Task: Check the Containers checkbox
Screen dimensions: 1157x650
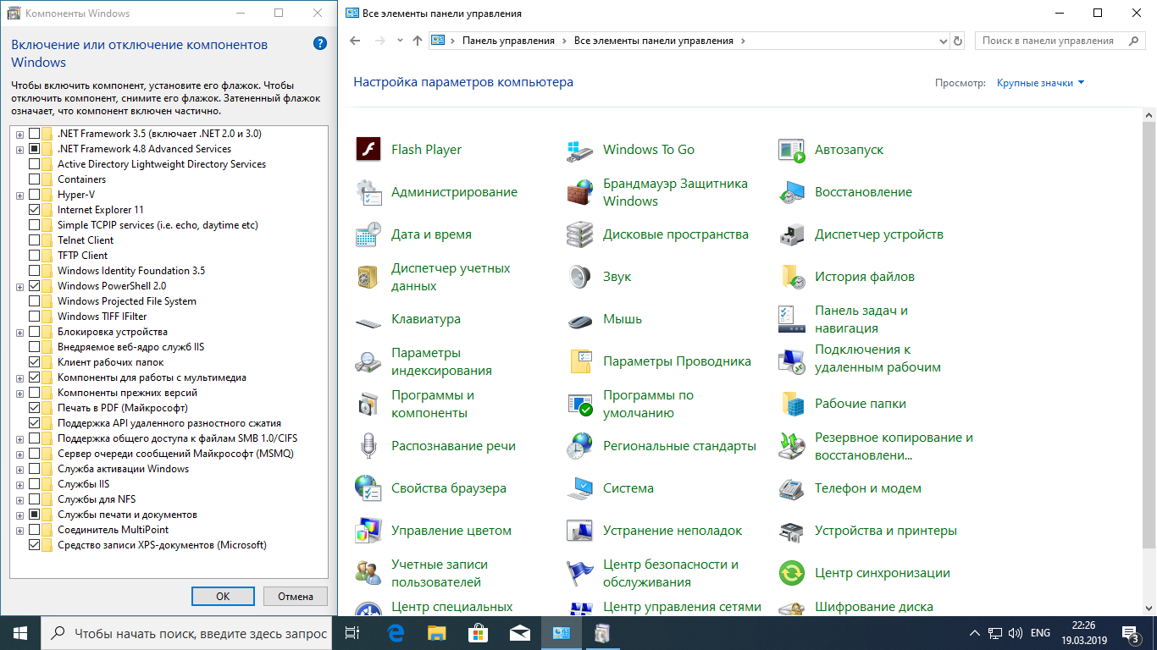Action: click(34, 179)
